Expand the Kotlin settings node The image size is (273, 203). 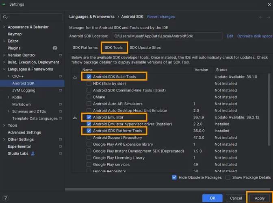[x=9, y=97]
